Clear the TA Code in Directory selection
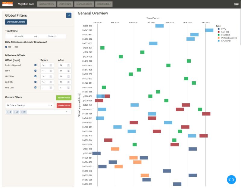 click(49, 105)
